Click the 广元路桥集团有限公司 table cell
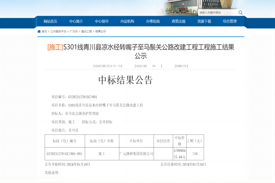Image resolution: width=275 pixels, height=183 pixels. (136, 154)
